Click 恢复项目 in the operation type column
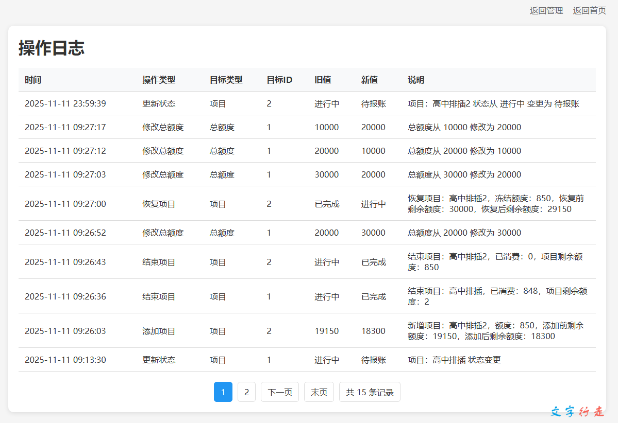The width and height of the screenshot is (618, 423). click(159, 204)
